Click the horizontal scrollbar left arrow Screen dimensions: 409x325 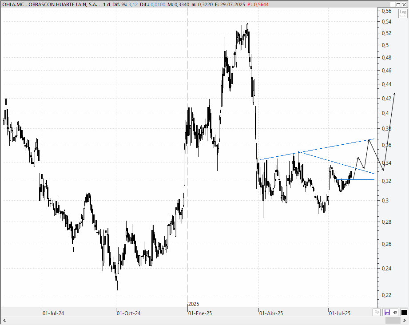[x=4, y=320]
